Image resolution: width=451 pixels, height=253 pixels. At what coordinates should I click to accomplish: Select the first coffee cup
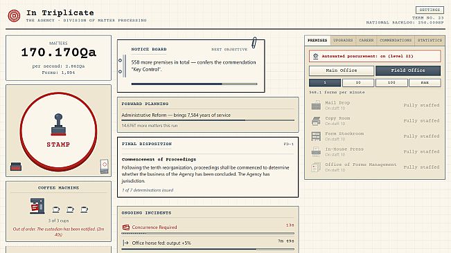coord(56,209)
